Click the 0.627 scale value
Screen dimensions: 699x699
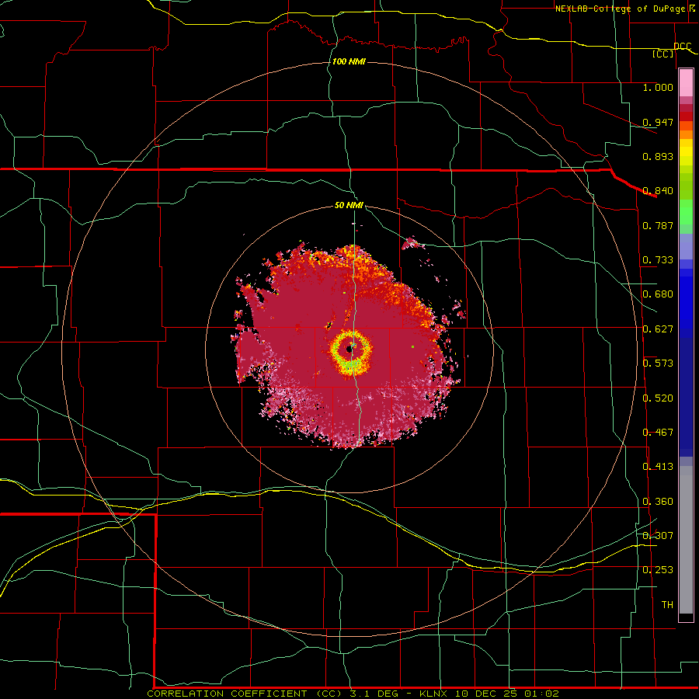coord(658,329)
